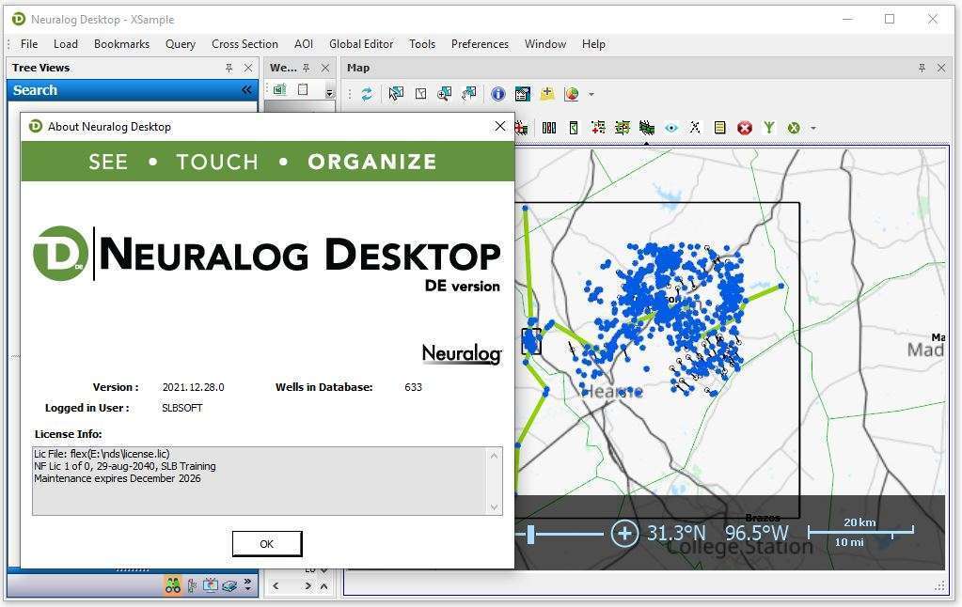962x607 pixels.
Task: Click the map information icon
Action: coord(498,94)
